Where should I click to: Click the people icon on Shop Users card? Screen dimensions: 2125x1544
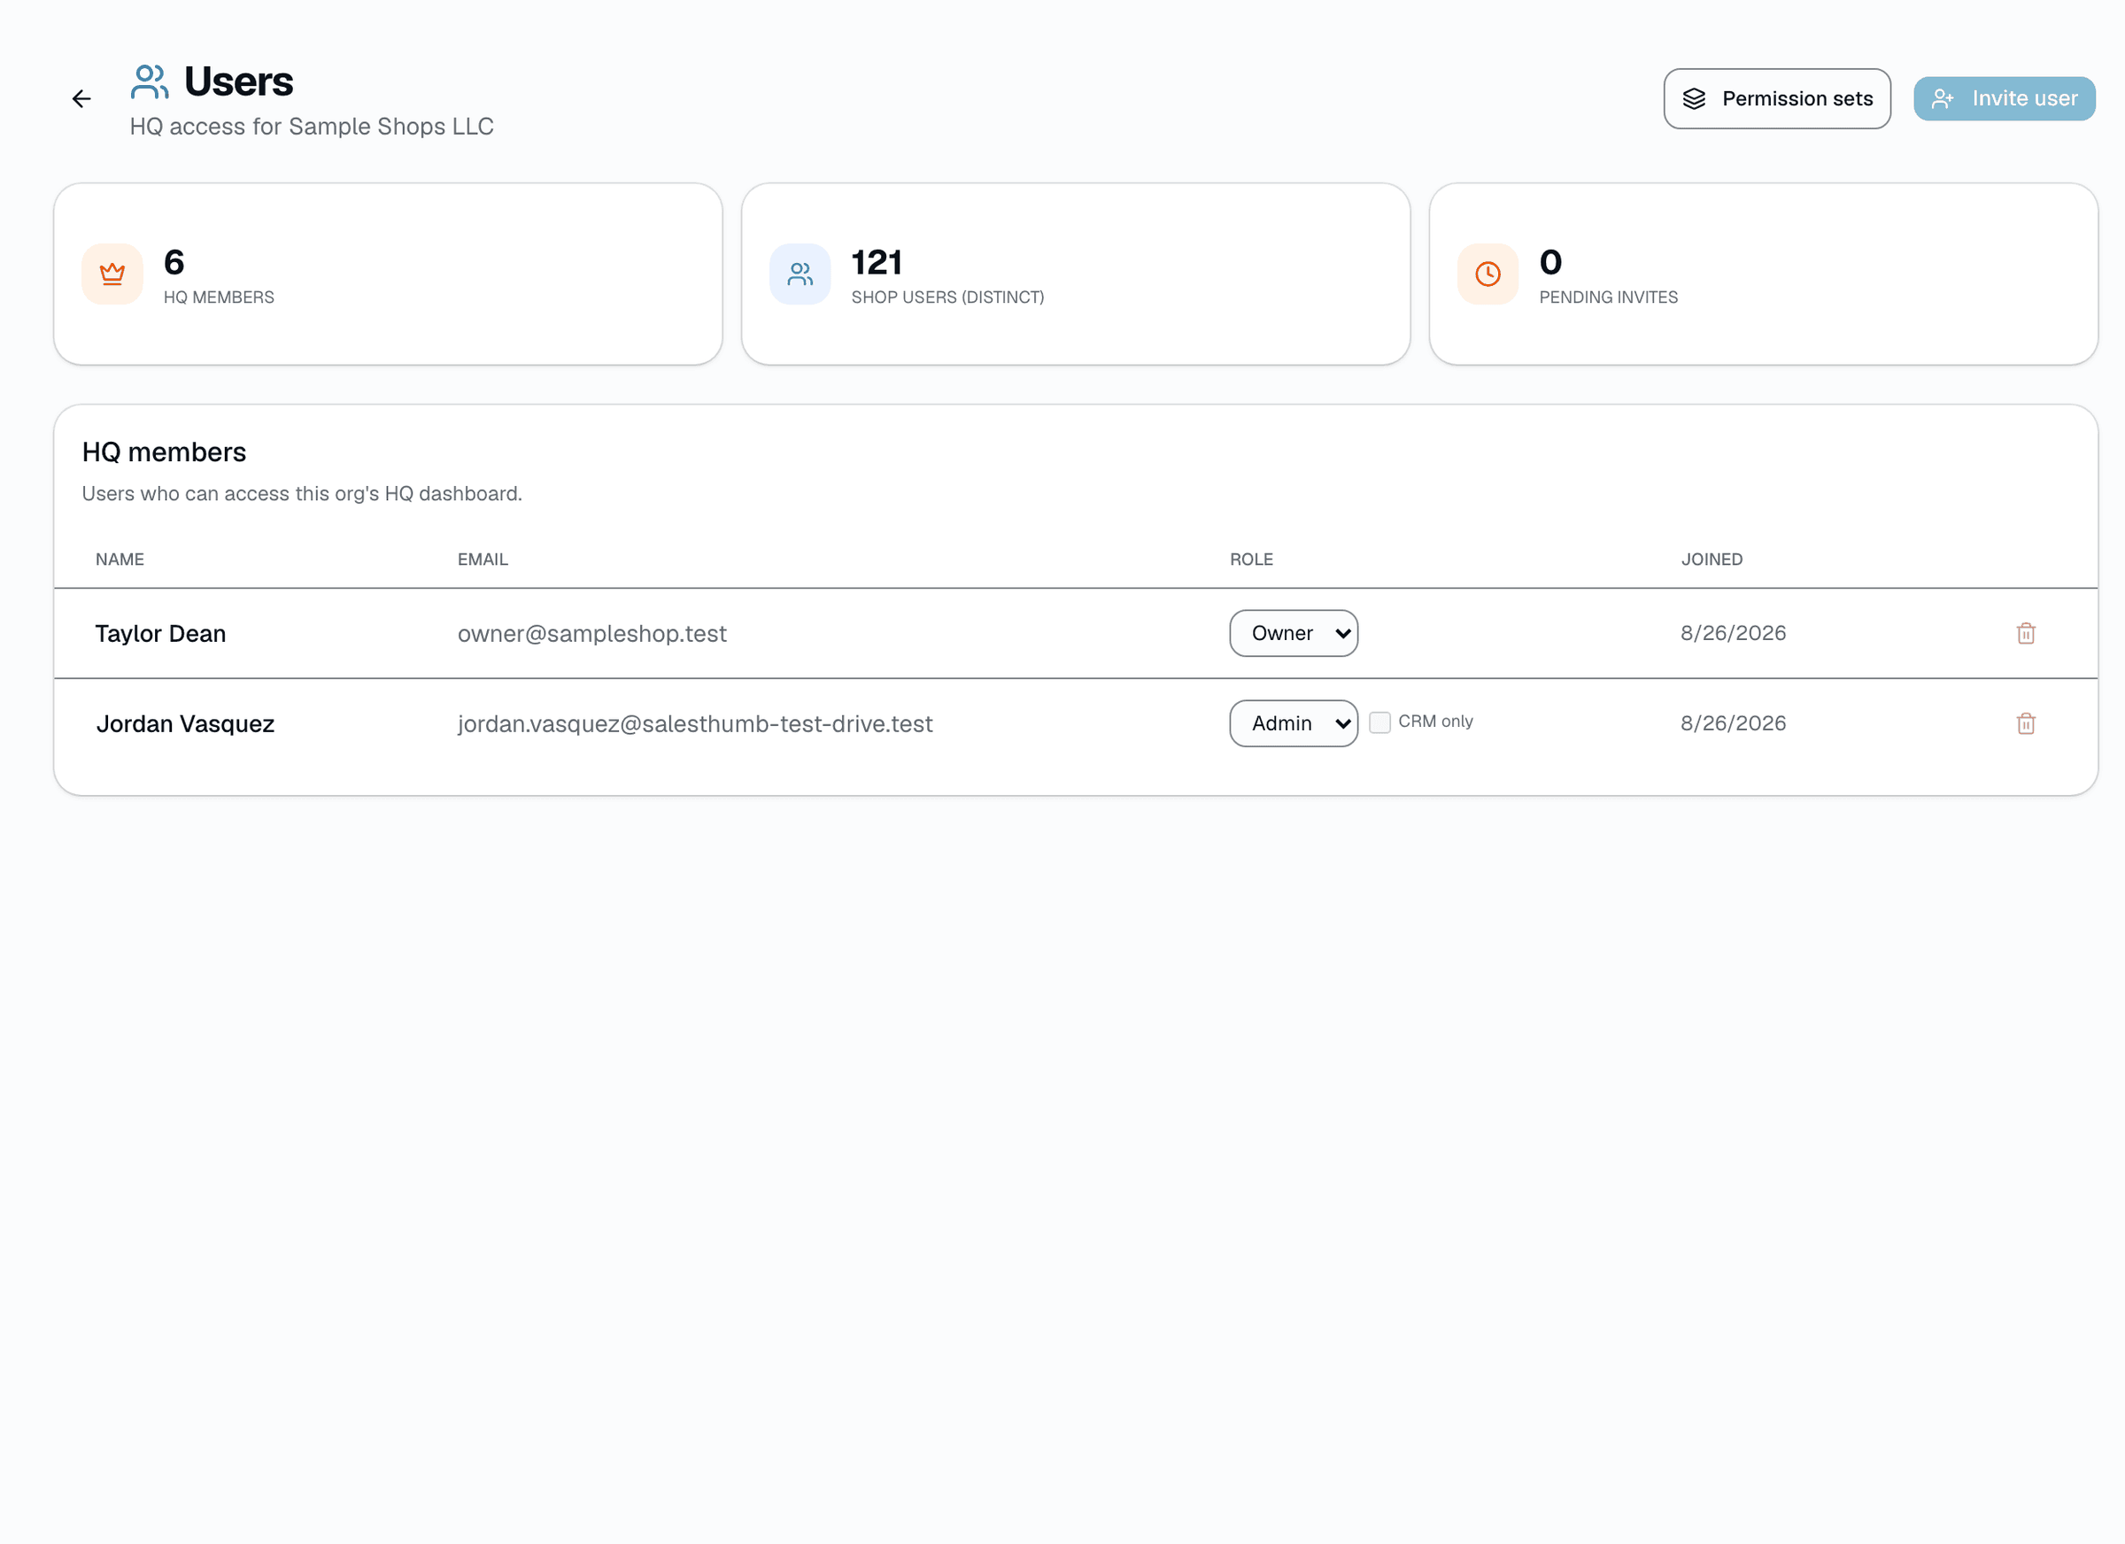click(x=800, y=274)
